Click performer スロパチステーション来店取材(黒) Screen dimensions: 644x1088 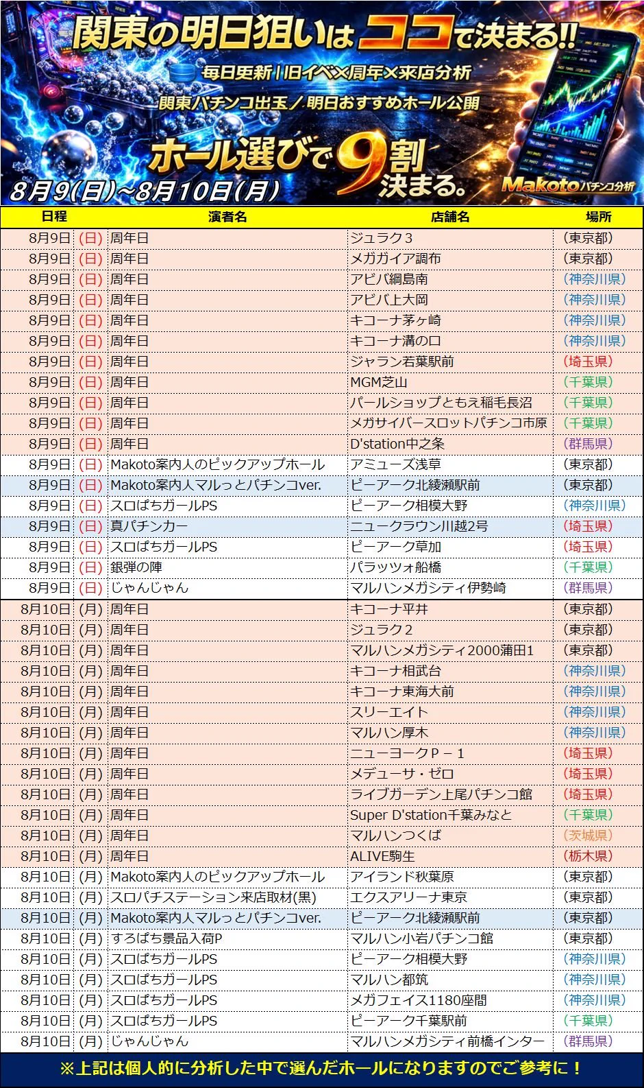pyautogui.click(x=213, y=897)
